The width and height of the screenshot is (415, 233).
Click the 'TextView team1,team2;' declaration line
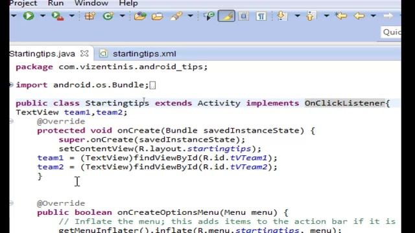click(x=71, y=112)
